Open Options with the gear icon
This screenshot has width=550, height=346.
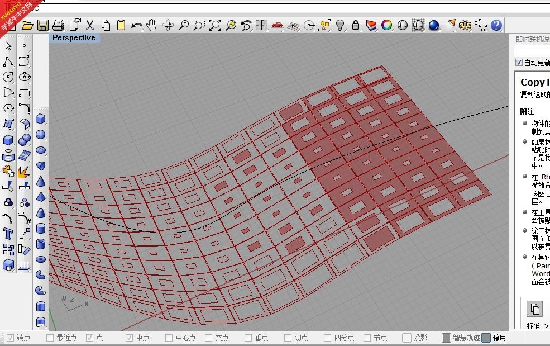click(465, 25)
